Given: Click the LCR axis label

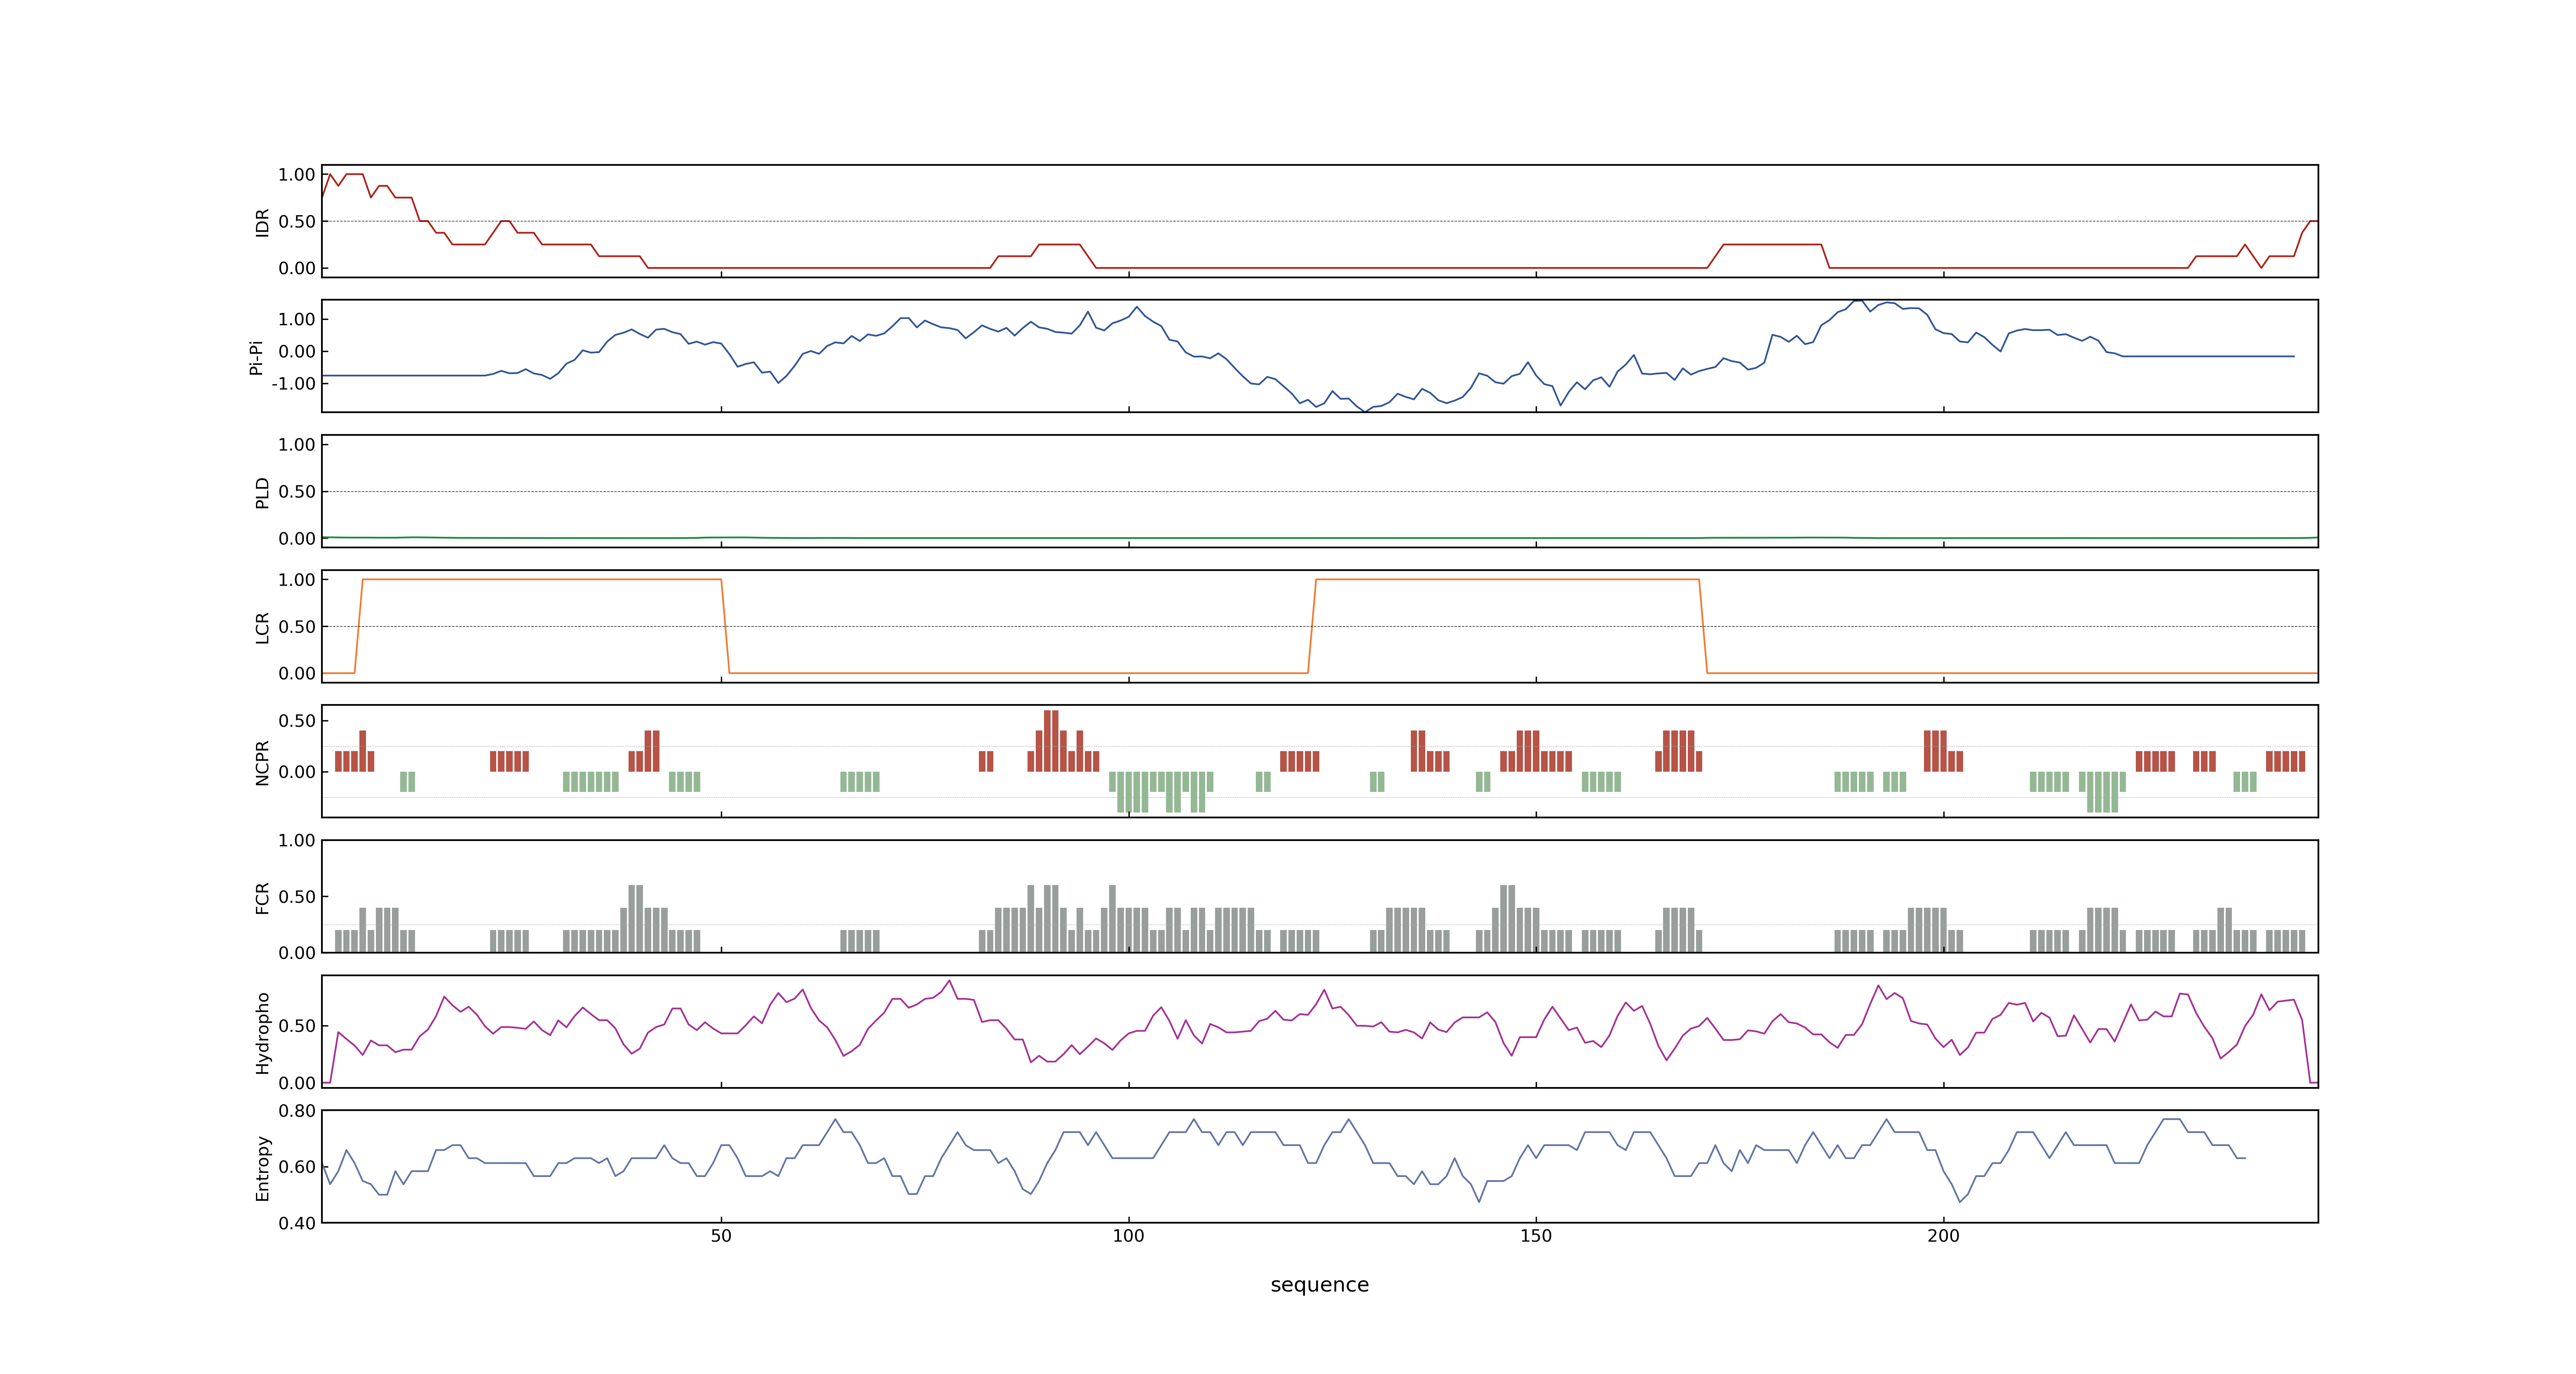Looking at the screenshot, I should pos(262,627).
